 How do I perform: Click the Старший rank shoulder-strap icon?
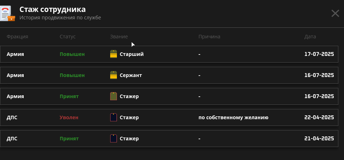click(x=113, y=54)
